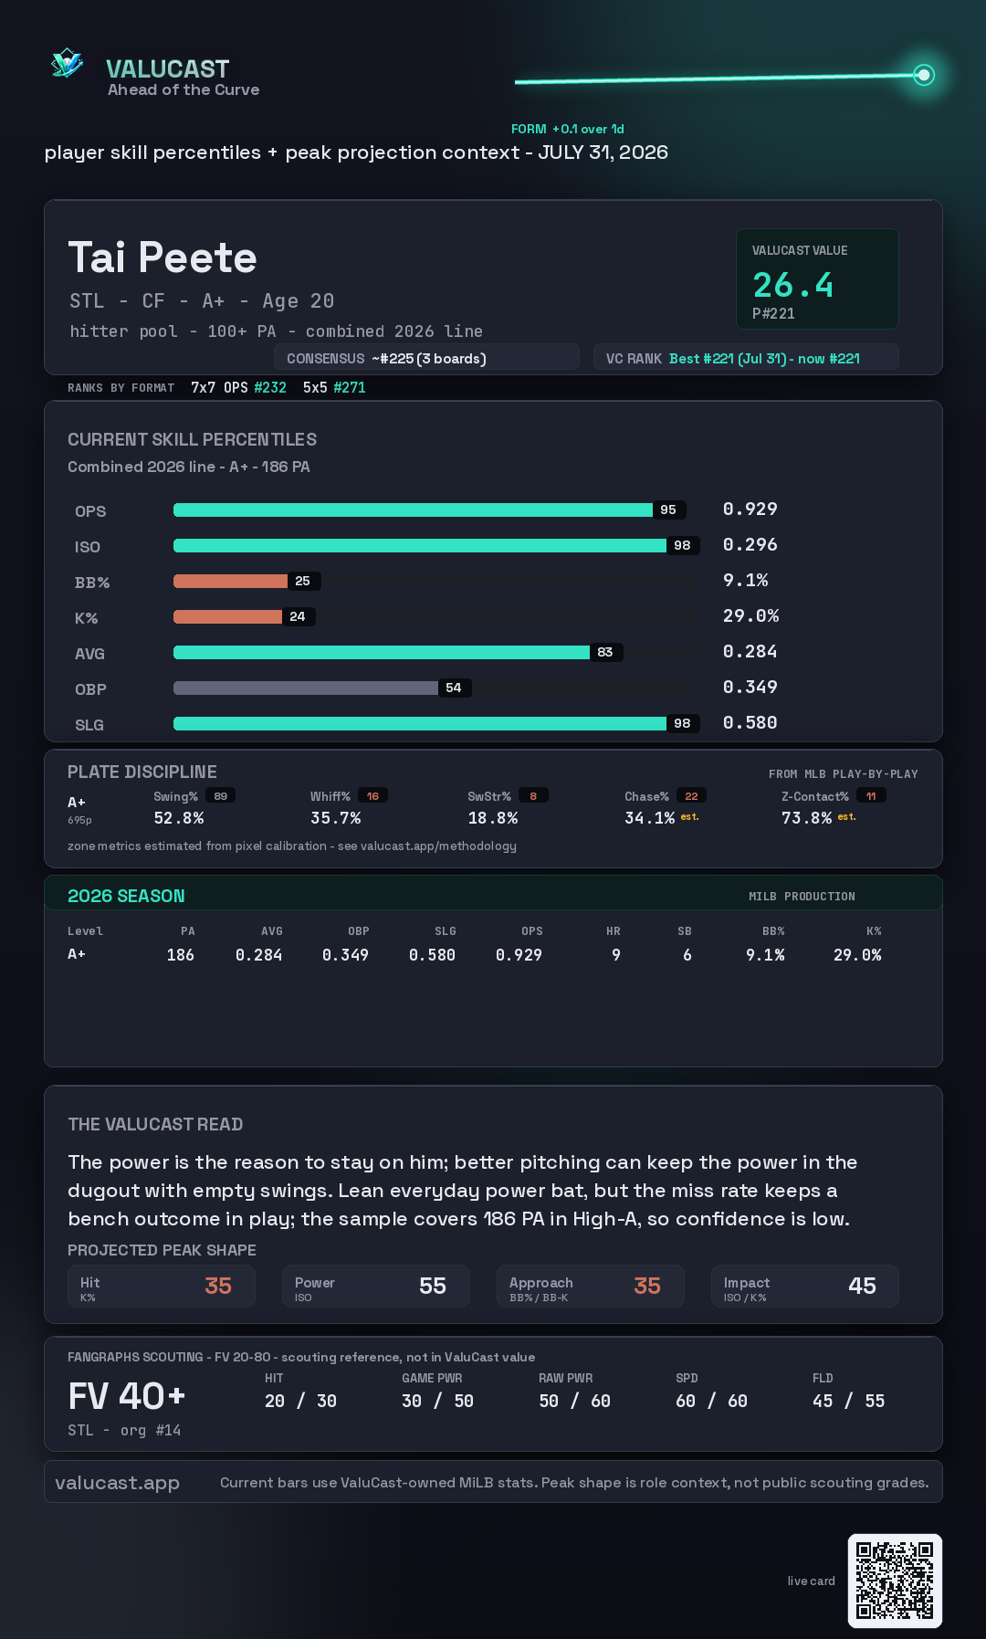Viewport: 986px width, 1639px height.
Task: Click the VC Rank Best #221 badge
Action: (746, 358)
